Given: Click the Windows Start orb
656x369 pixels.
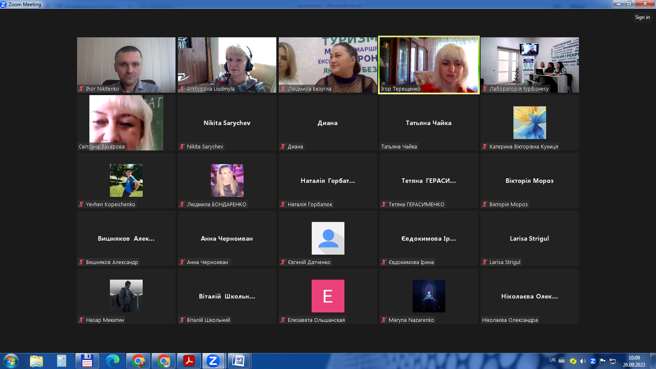Looking at the screenshot, I should 11,361.
